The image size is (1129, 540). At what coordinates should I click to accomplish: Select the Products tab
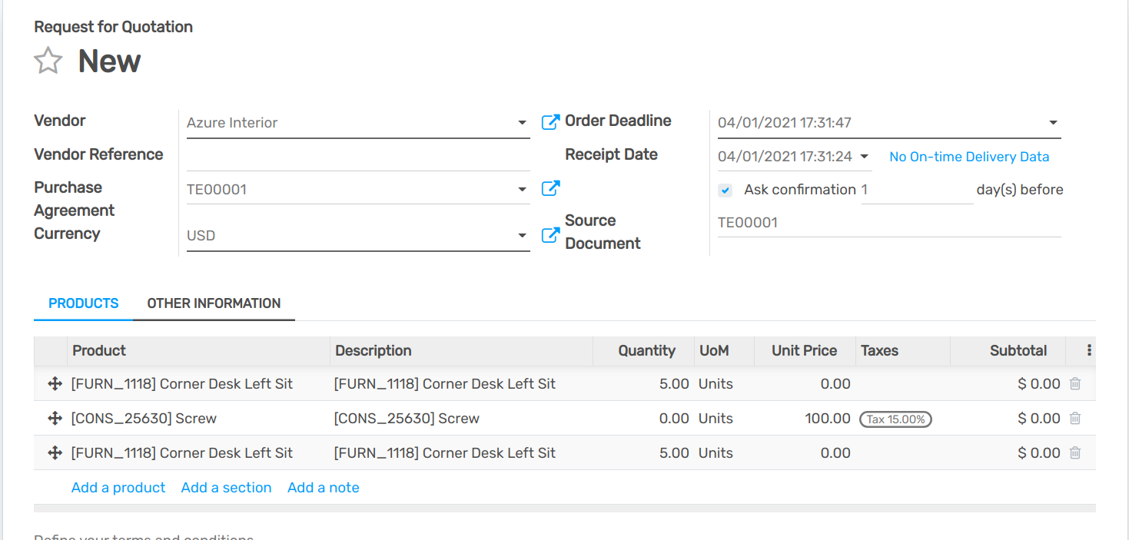[83, 303]
